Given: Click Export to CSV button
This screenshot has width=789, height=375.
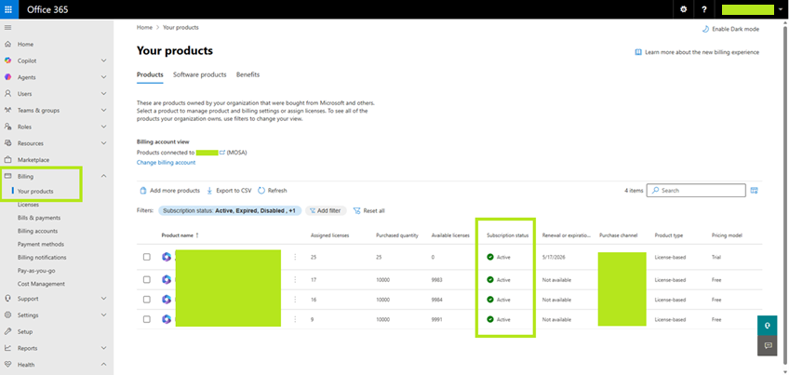Looking at the screenshot, I should point(229,191).
